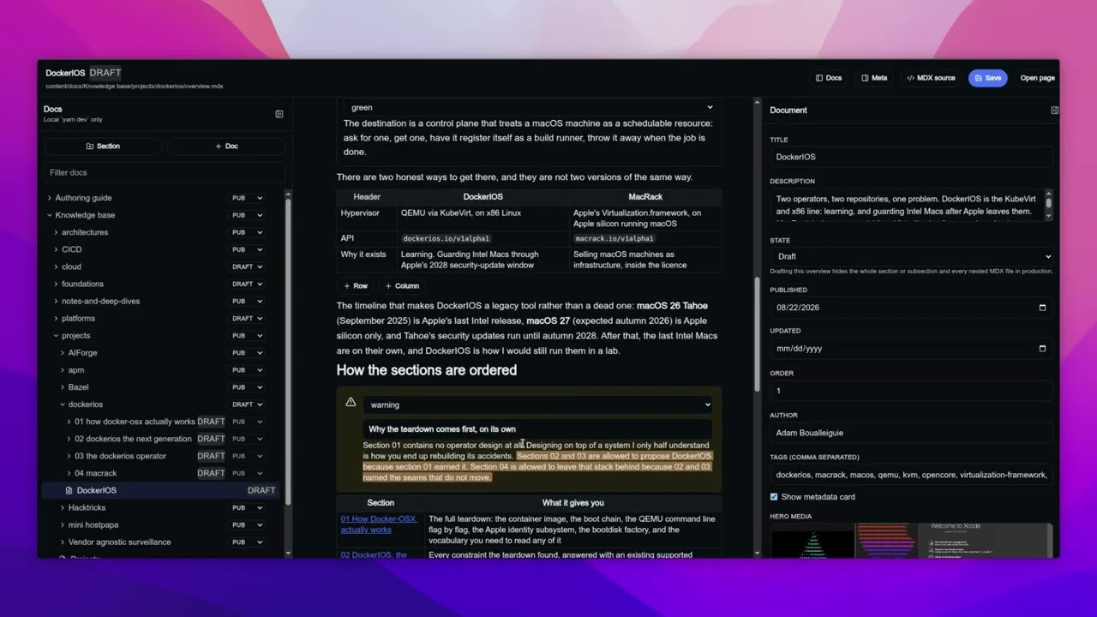Screen dimensions: 1097x617
Task: Click the macrack.io/v1alpha1 table cell
Action: 645,238
